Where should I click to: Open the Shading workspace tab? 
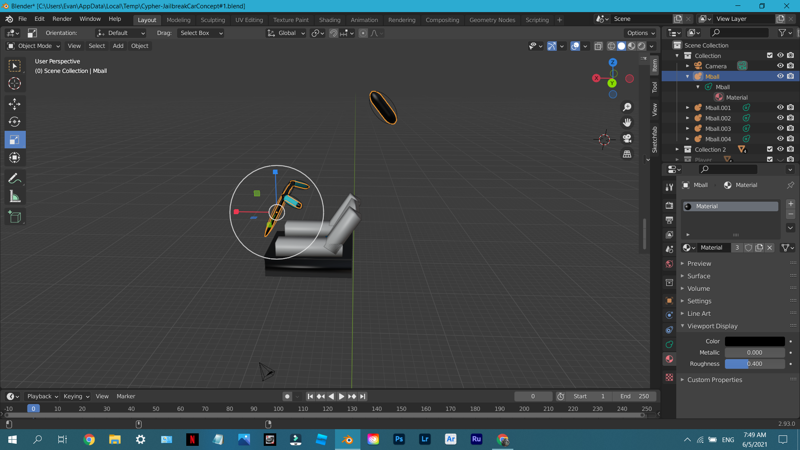click(x=329, y=20)
